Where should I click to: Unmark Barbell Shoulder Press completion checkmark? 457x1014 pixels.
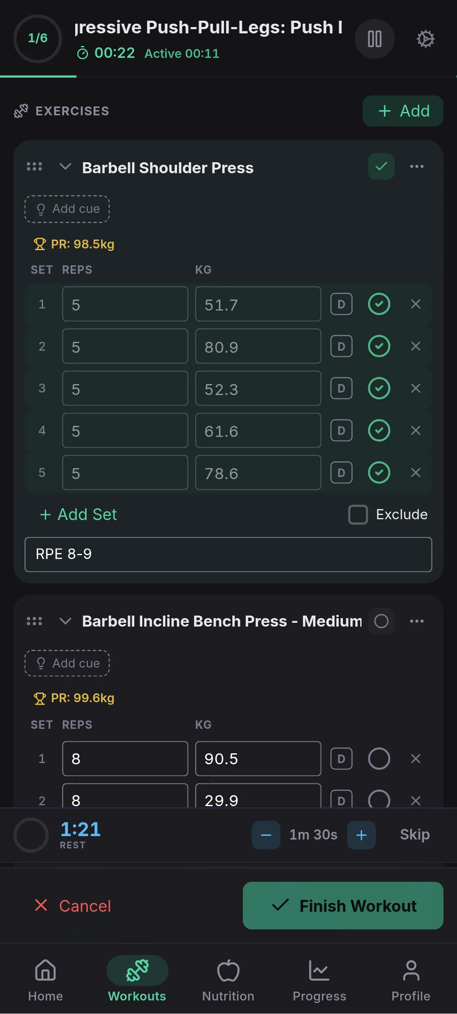381,166
